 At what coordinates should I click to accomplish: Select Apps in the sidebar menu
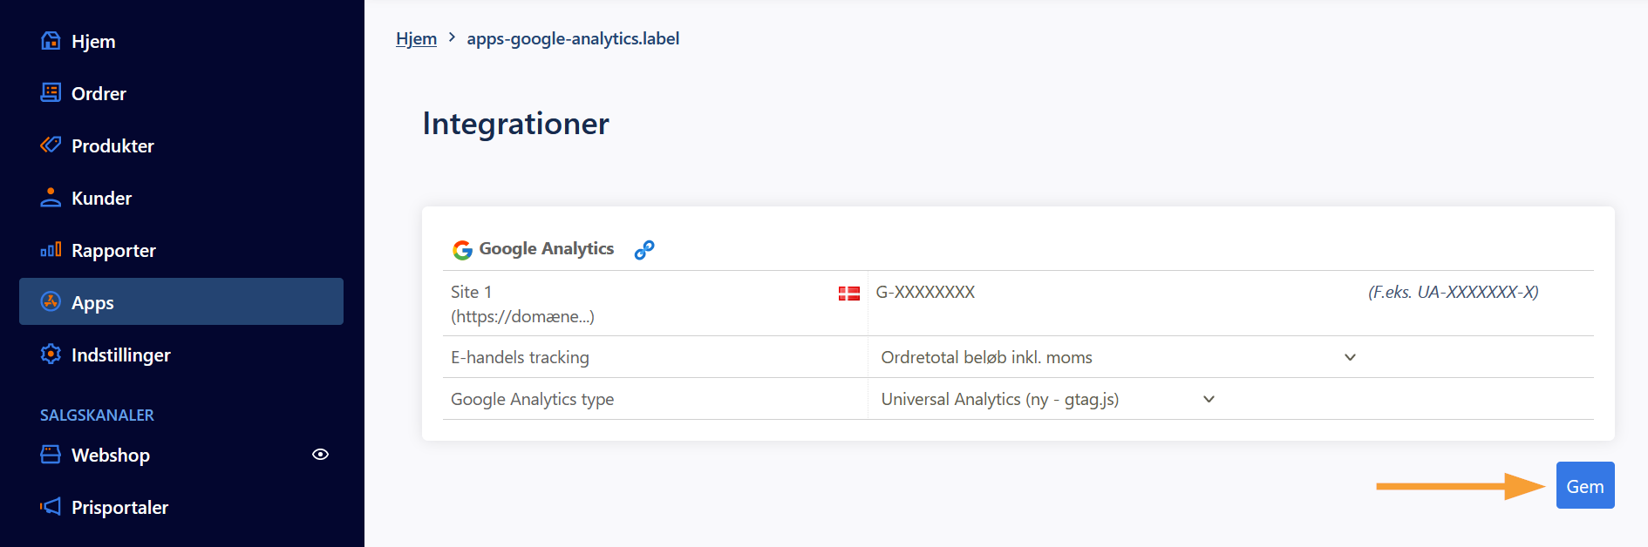click(x=181, y=301)
